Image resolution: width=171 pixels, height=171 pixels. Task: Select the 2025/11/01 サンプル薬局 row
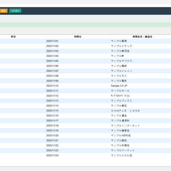coord(85,41)
